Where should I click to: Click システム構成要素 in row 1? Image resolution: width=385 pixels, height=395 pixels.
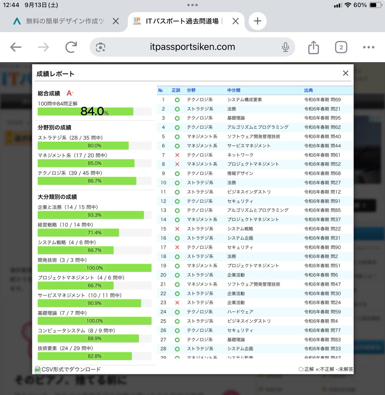pyautogui.click(x=244, y=100)
